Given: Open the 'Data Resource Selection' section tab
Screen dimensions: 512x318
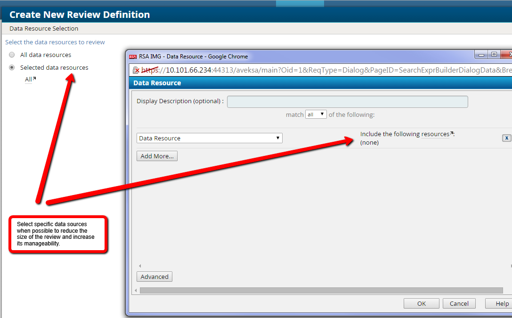Looking at the screenshot, I should tap(44, 28).
